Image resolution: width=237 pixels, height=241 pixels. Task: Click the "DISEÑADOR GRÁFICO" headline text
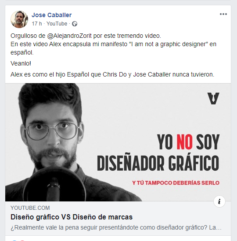158,163
